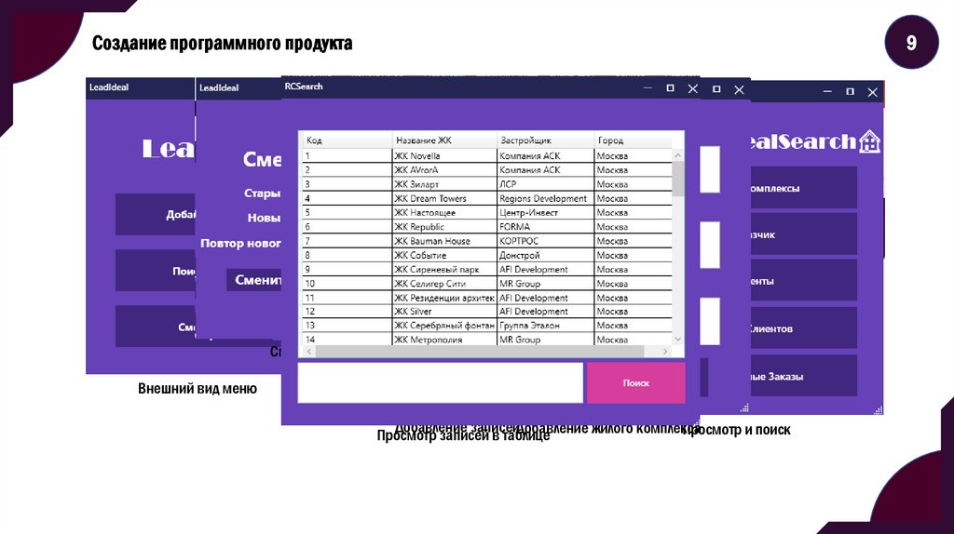The width and height of the screenshot is (954, 534).
Task: Click the ЛСР developer cell
Action: pyautogui.click(x=546, y=184)
